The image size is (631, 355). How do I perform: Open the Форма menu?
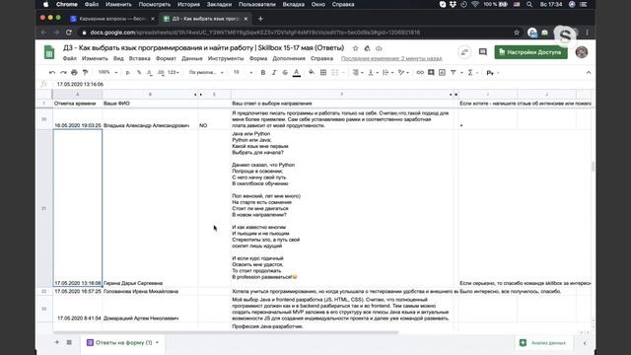(258, 59)
